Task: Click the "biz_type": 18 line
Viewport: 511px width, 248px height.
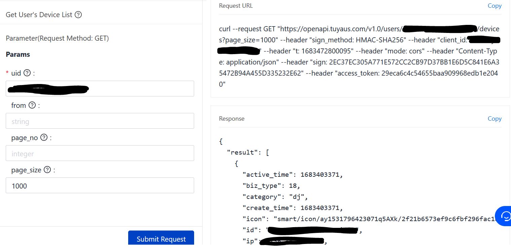Action: coord(271,186)
